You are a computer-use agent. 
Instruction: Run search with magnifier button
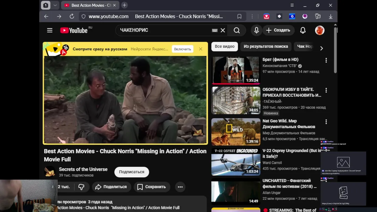[237, 30]
